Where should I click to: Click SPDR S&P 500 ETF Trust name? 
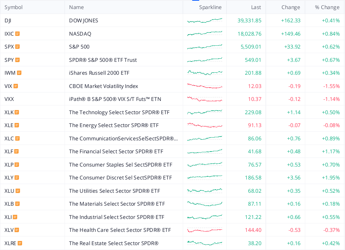[x=103, y=60]
